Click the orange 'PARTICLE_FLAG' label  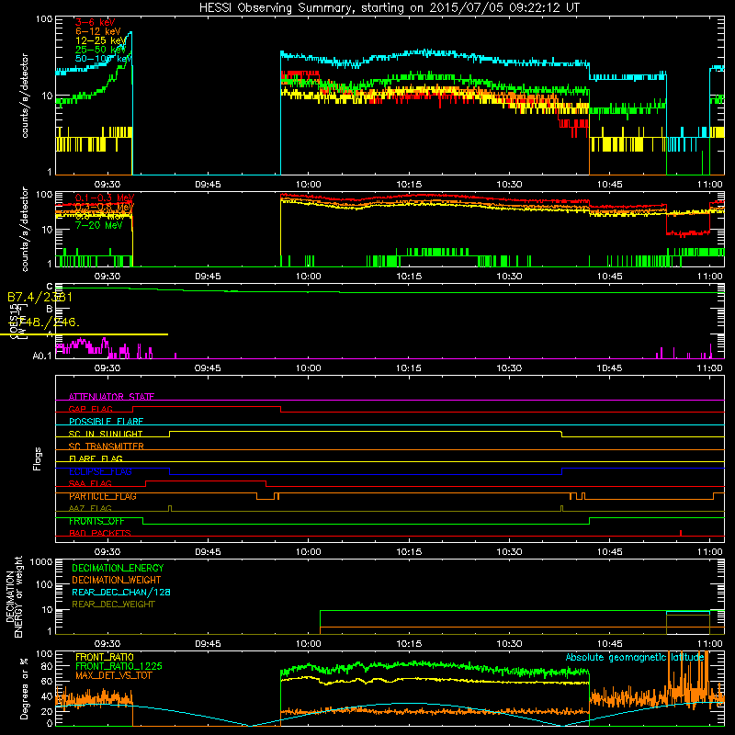click(x=103, y=496)
